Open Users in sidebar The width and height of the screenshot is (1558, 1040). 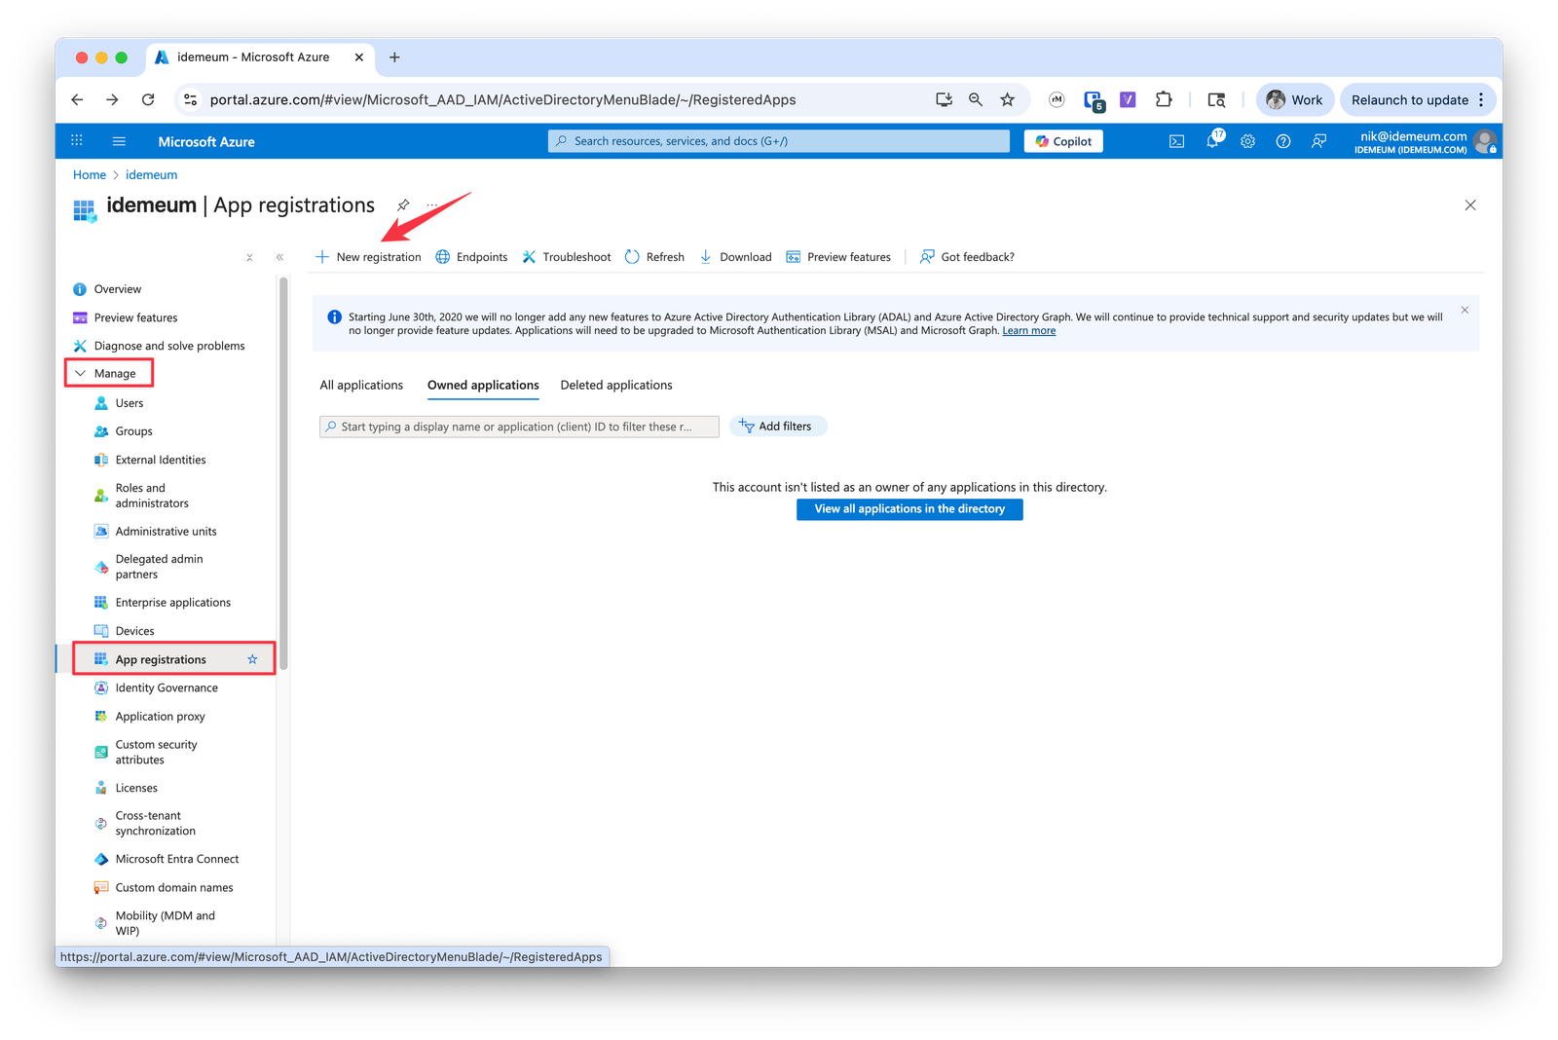130,403
